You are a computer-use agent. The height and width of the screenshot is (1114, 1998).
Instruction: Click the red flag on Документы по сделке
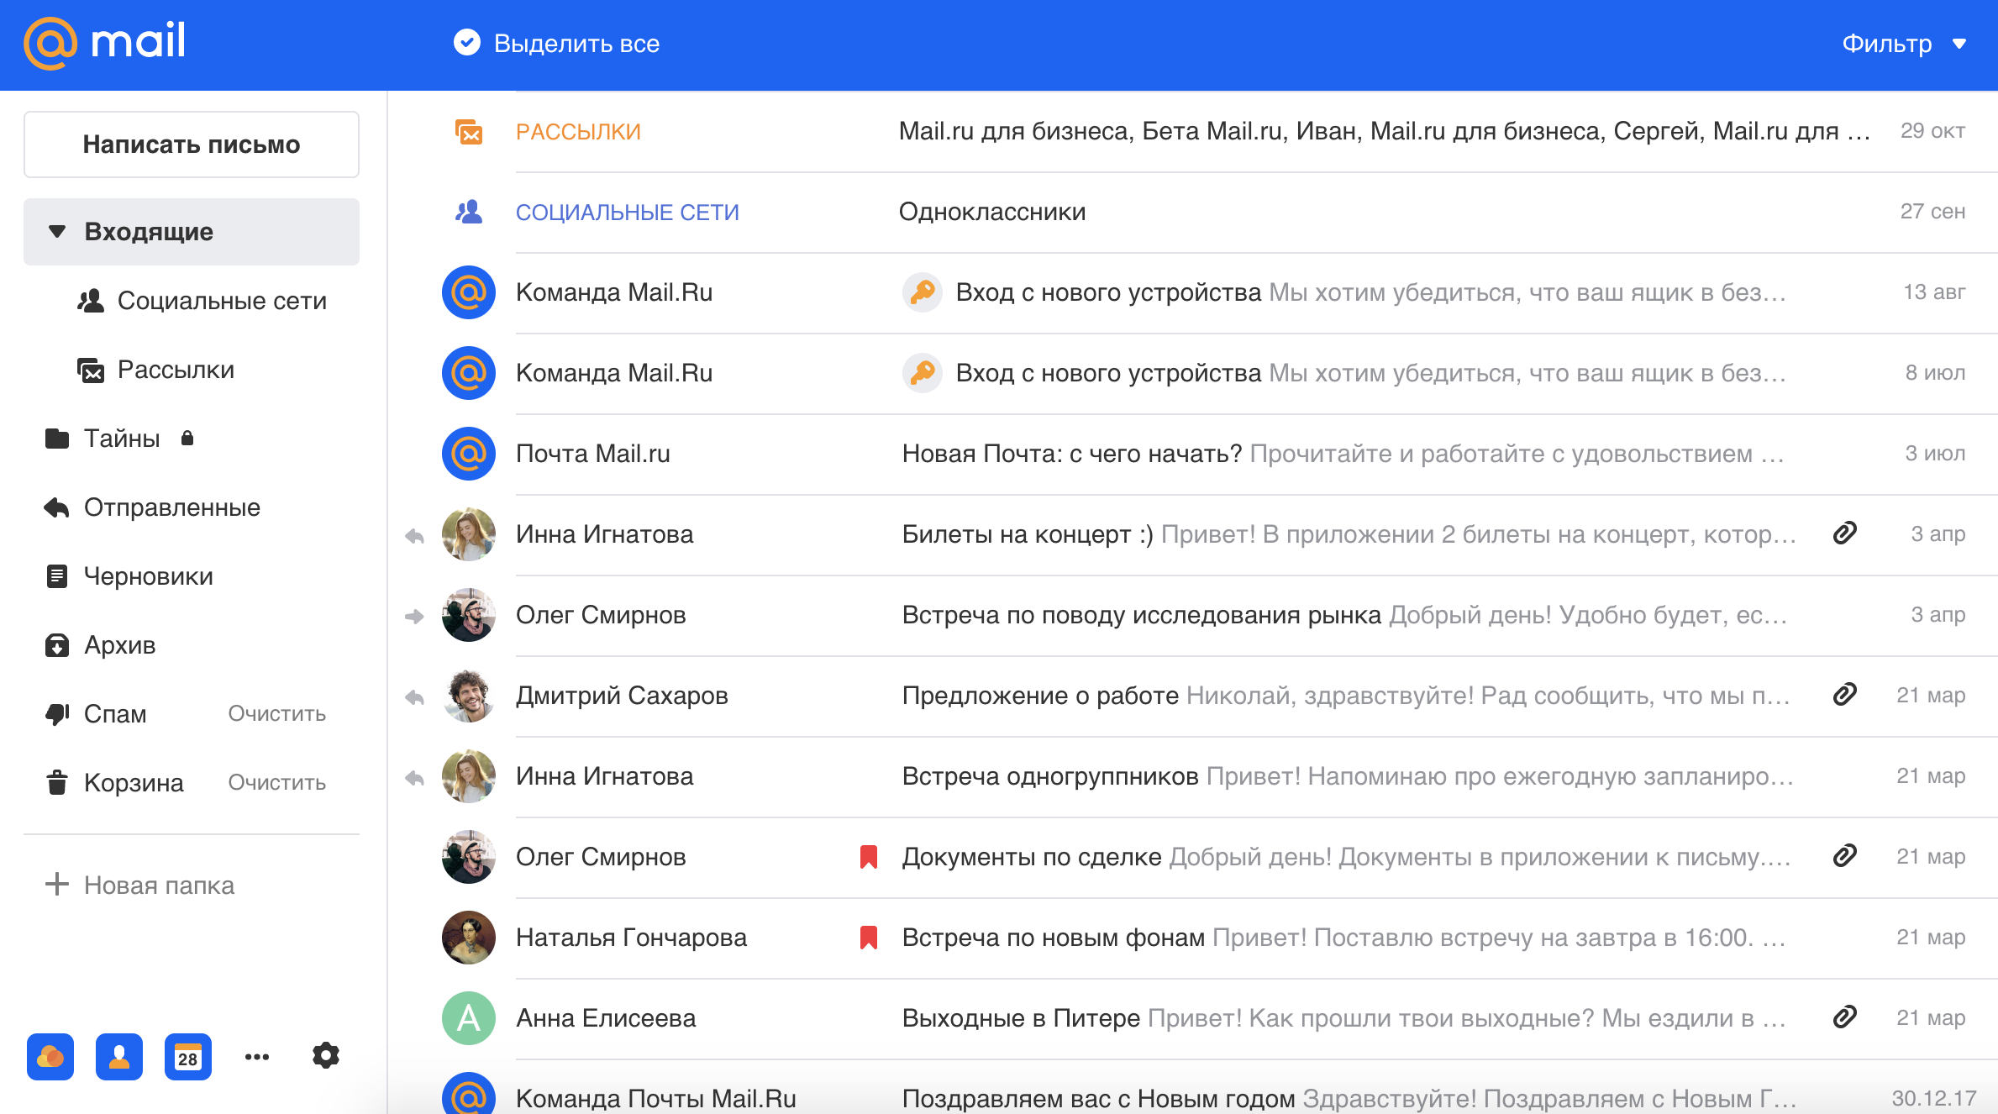tap(869, 857)
